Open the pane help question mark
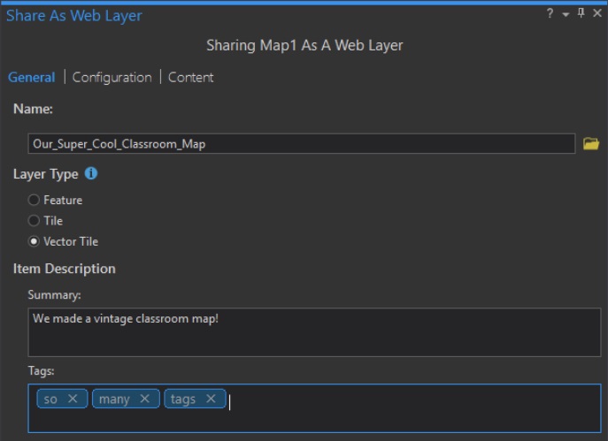Viewport: 608px width, 441px height. click(x=550, y=14)
